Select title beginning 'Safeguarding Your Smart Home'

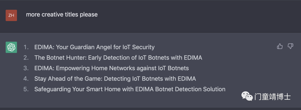130,89
